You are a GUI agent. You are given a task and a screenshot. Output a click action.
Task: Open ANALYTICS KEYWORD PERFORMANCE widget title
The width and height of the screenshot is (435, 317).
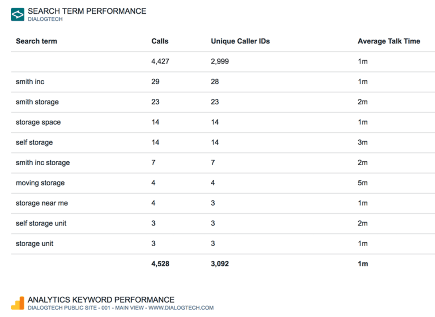click(x=101, y=300)
